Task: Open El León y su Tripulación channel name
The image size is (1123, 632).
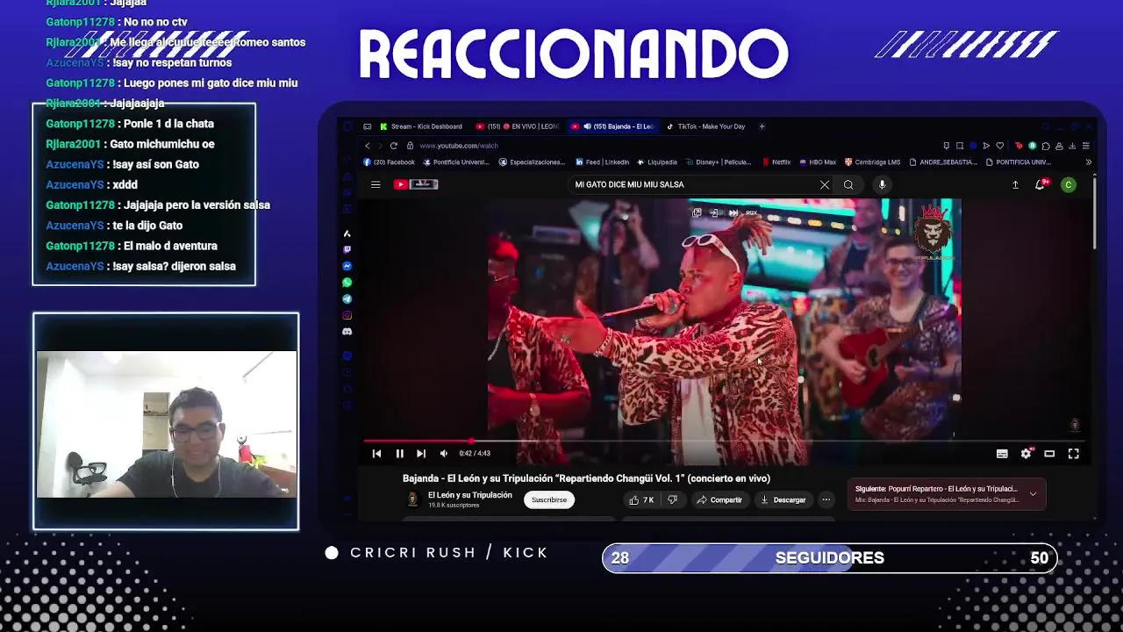Action: 469,495
